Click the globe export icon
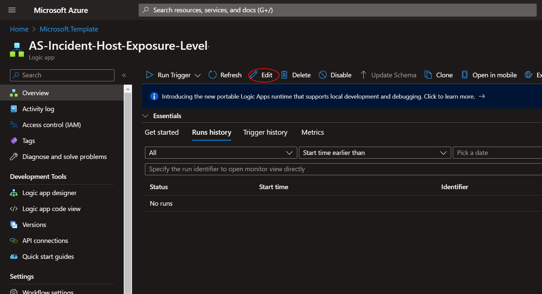The image size is (542, 294). coord(529,75)
